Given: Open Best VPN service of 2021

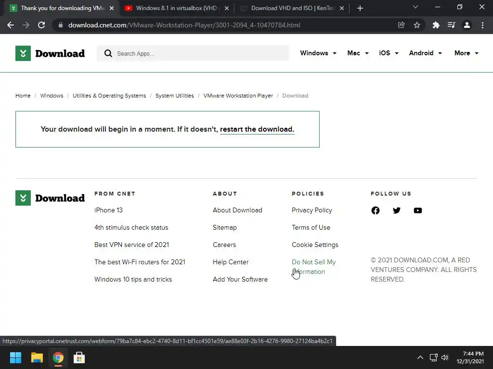Looking at the screenshot, I should (131, 245).
